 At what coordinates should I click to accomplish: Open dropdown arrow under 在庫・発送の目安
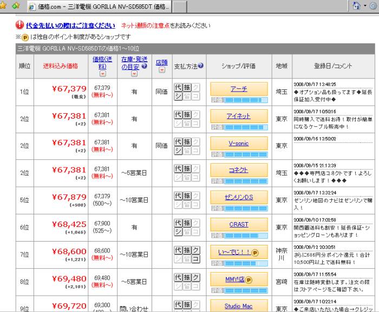[134, 74]
